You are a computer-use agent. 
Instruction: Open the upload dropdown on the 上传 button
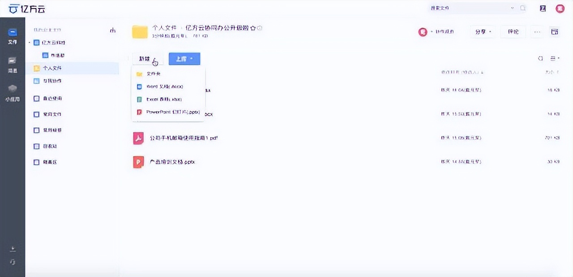coord(191,59)
